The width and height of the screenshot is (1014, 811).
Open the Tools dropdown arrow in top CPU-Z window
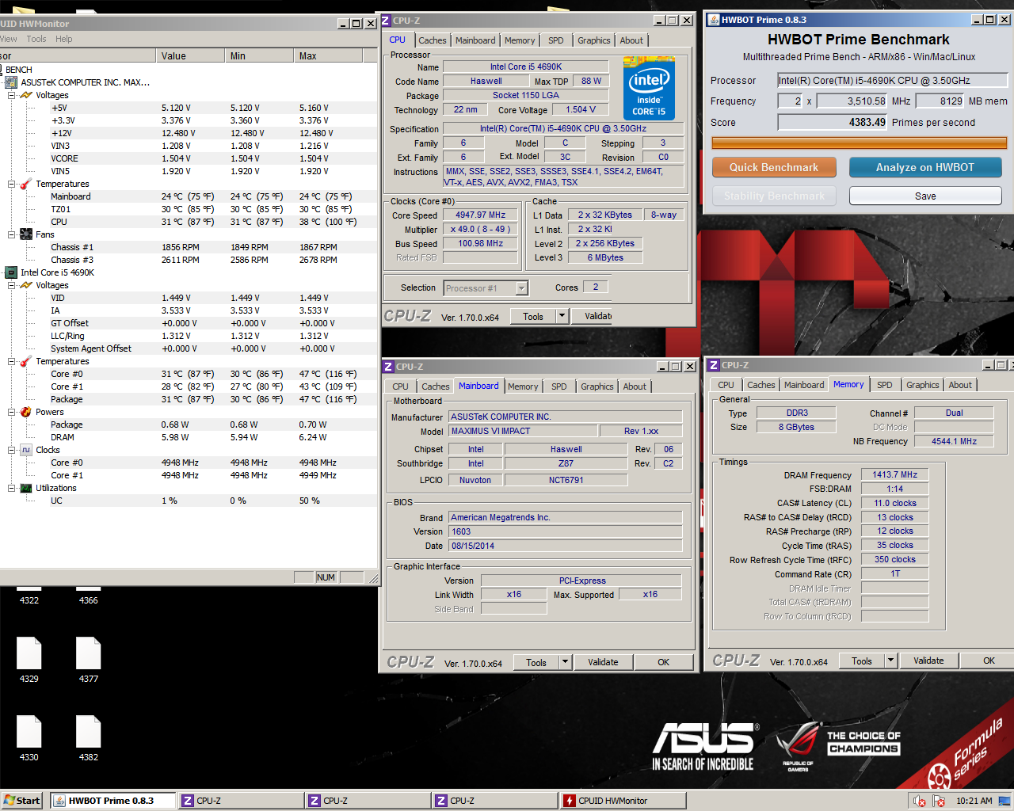[562, 316]
